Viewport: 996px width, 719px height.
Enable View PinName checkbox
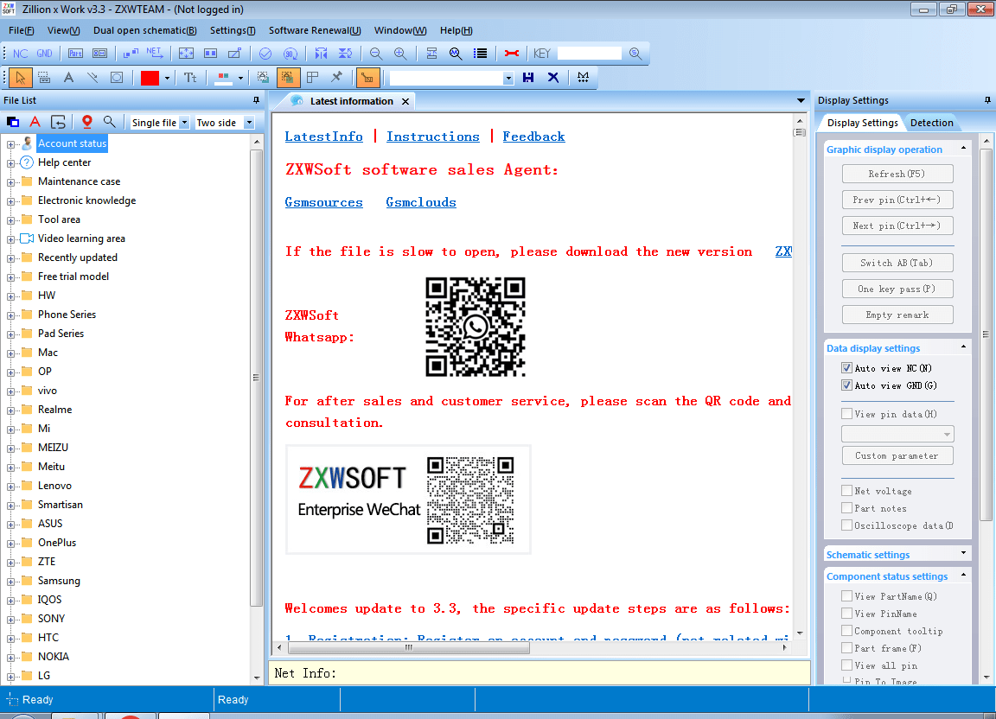(846, 614)
